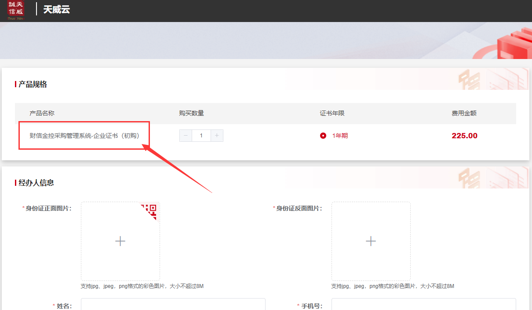Click the 天威云 site title
The width and height of the screenshot is (532, 310).
click(56, 9)
